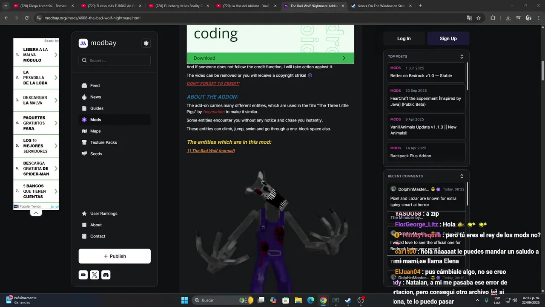Image resolution: width=545 pixels, height=307 pixels.
Task: Click the browser address bar URL
Action: [92, 18]
